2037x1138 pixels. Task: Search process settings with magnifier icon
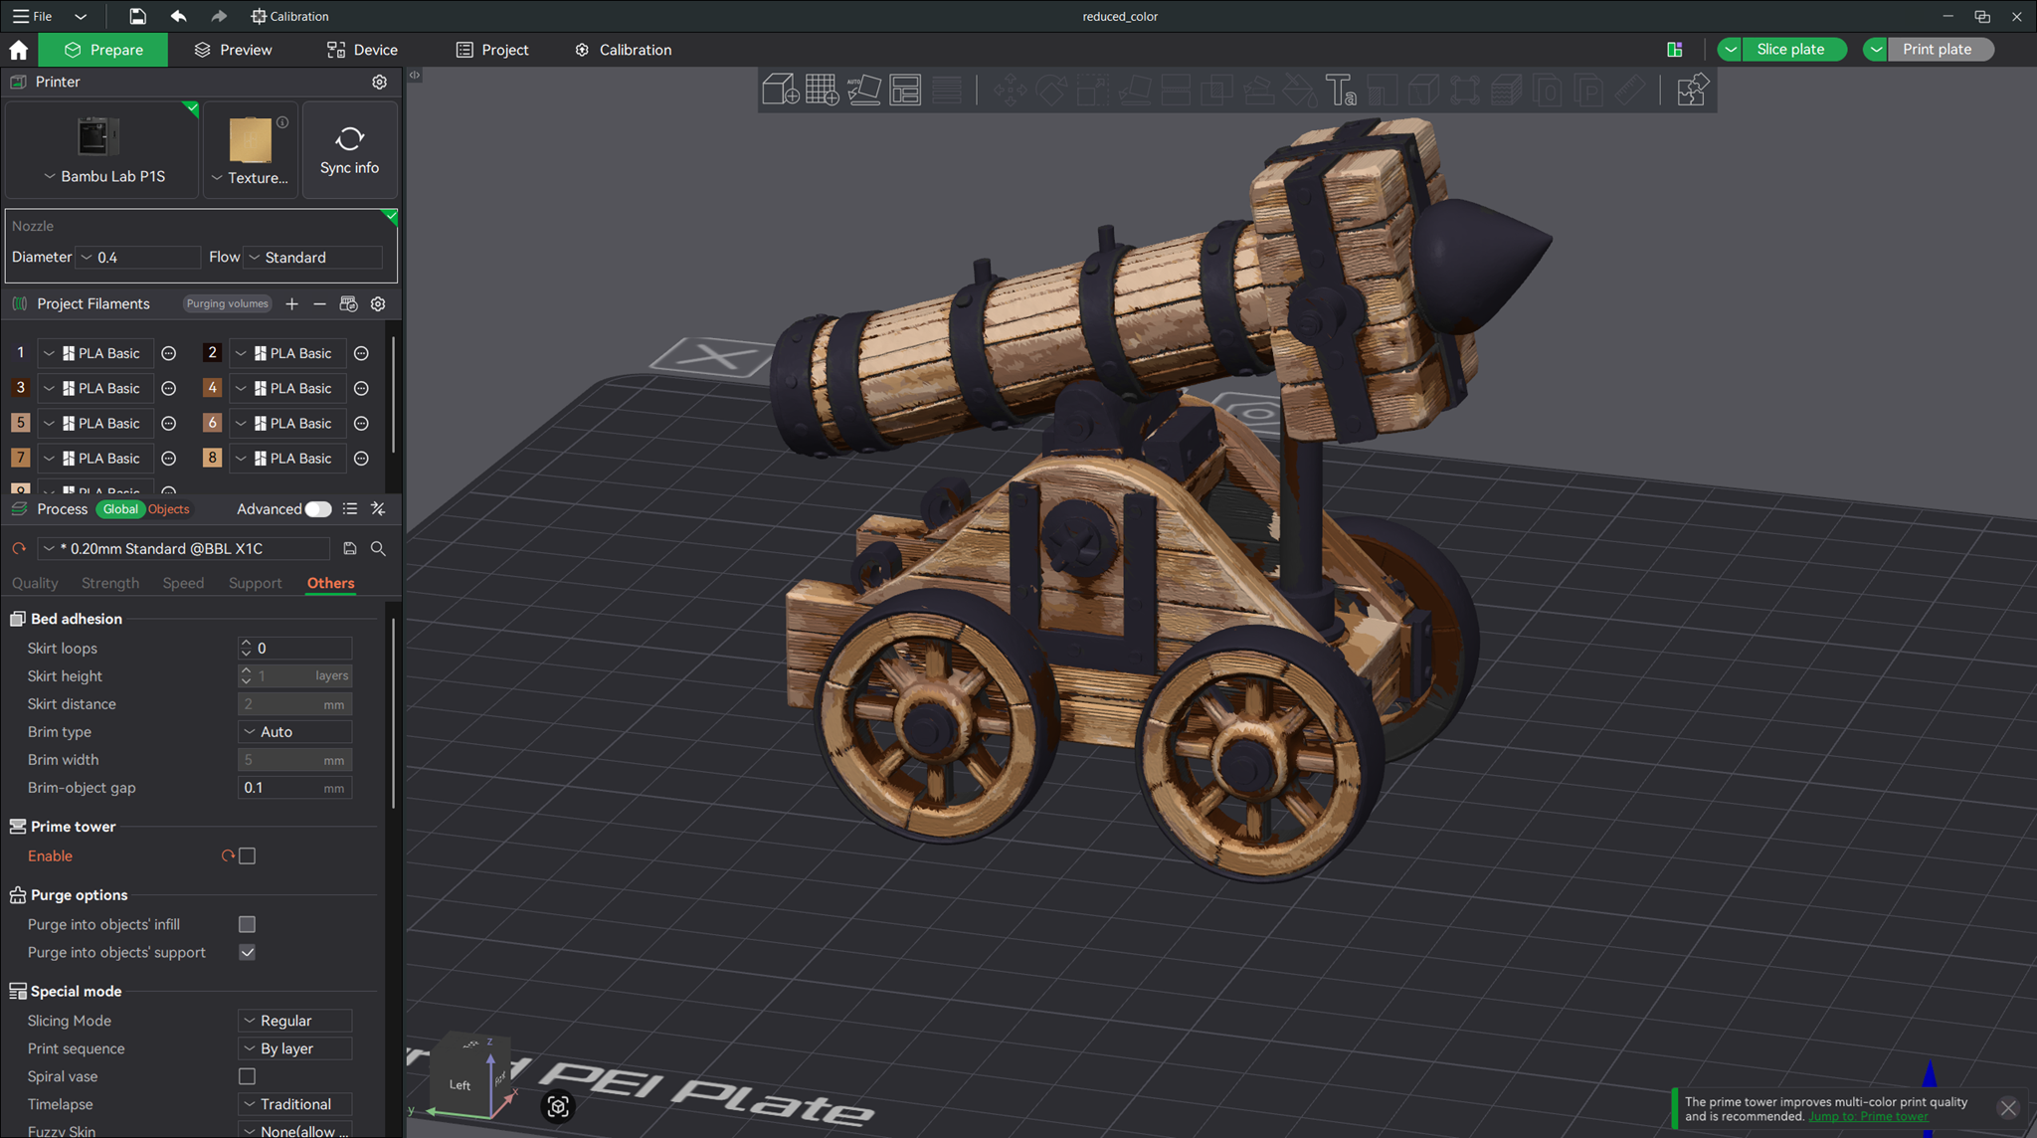tap(378, 549)
